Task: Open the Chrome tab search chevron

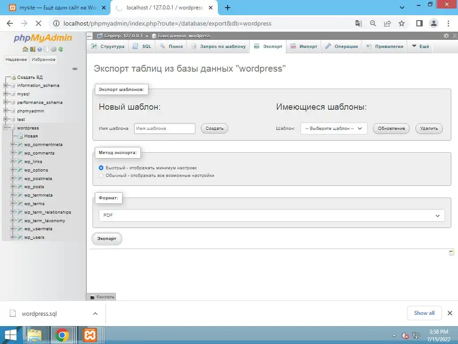Action: (x=402, y=8)
